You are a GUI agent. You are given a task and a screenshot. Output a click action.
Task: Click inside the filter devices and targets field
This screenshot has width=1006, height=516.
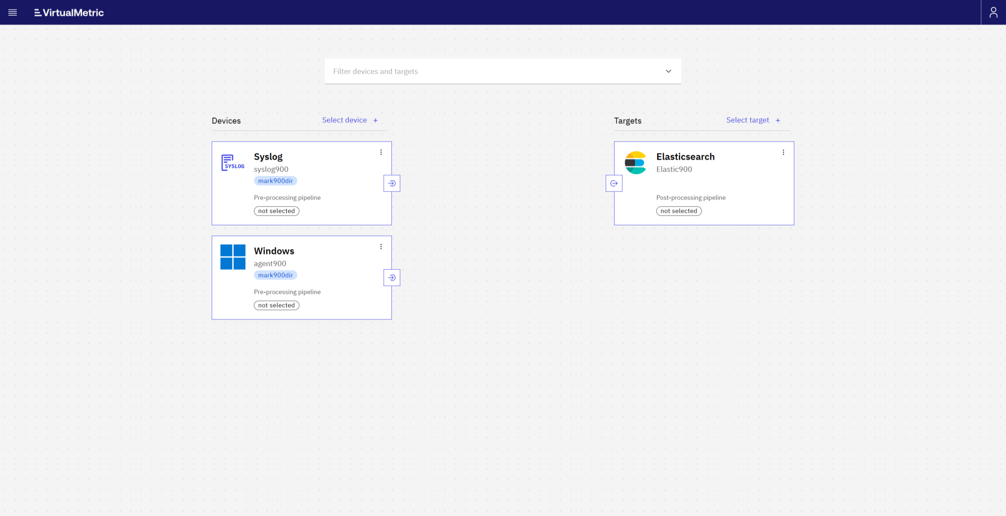click(472, 71)
